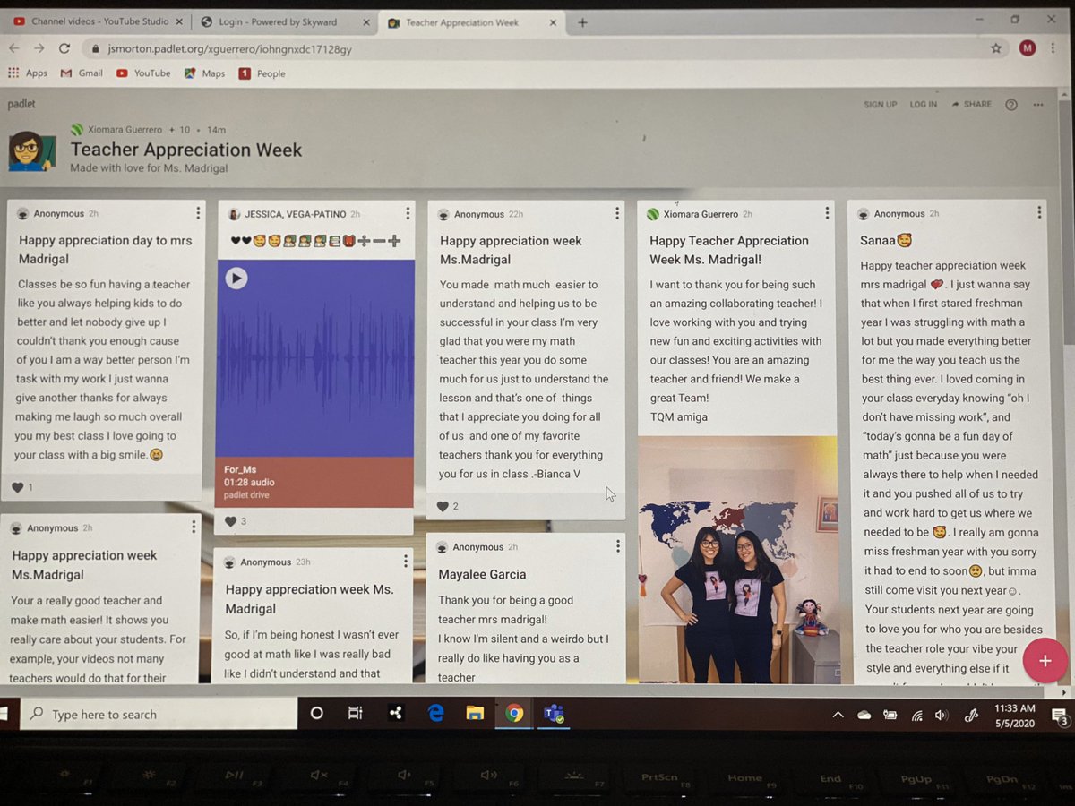The width and height of the screenshot is (1075, 806).
Task: Open Padlet help via the question mark icon
Action: coord(1011,105)
